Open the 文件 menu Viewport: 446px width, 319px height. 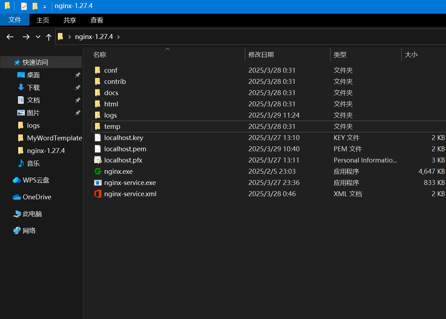click(15, 20)
